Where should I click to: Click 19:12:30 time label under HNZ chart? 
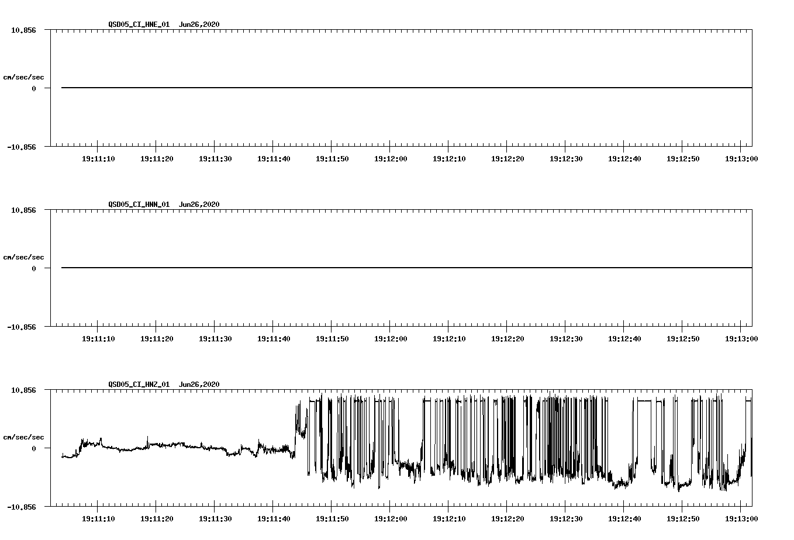click(x=566, y=519)
